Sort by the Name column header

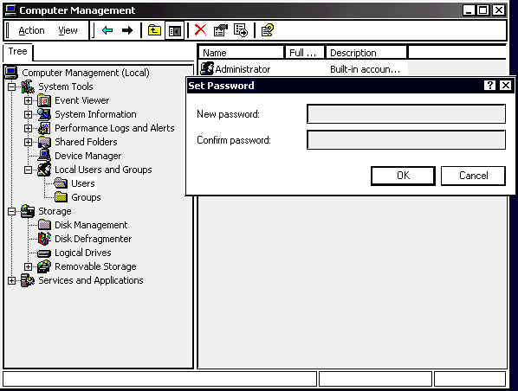click(241, 53)
